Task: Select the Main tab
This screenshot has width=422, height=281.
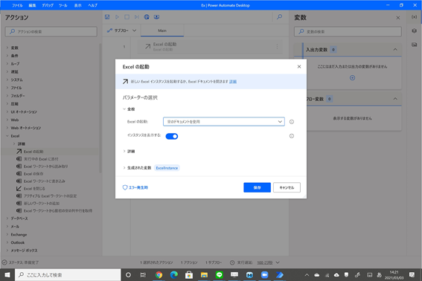Action: [162, 30]
